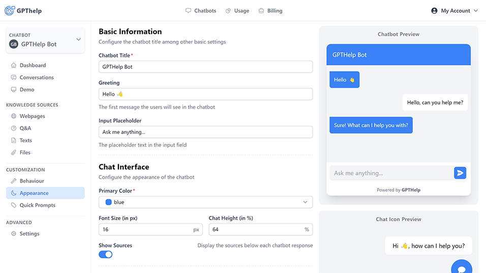This screenshot has width=486, height=273.
Task: Click the blue color swatch
Action: 108,202
